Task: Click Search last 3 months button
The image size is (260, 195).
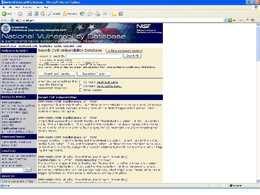Action: [x=57, y=74]
